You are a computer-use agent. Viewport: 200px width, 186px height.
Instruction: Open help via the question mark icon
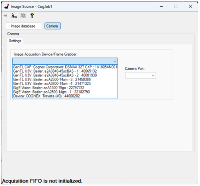(32, 16)
